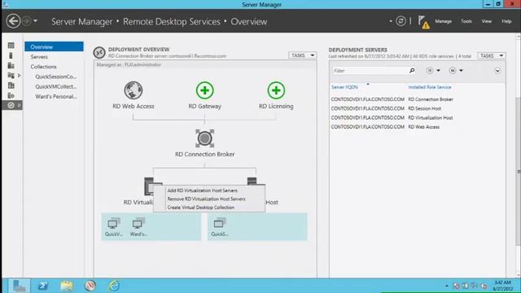
Task: Open the Manage menu
Action: (443, 21)
